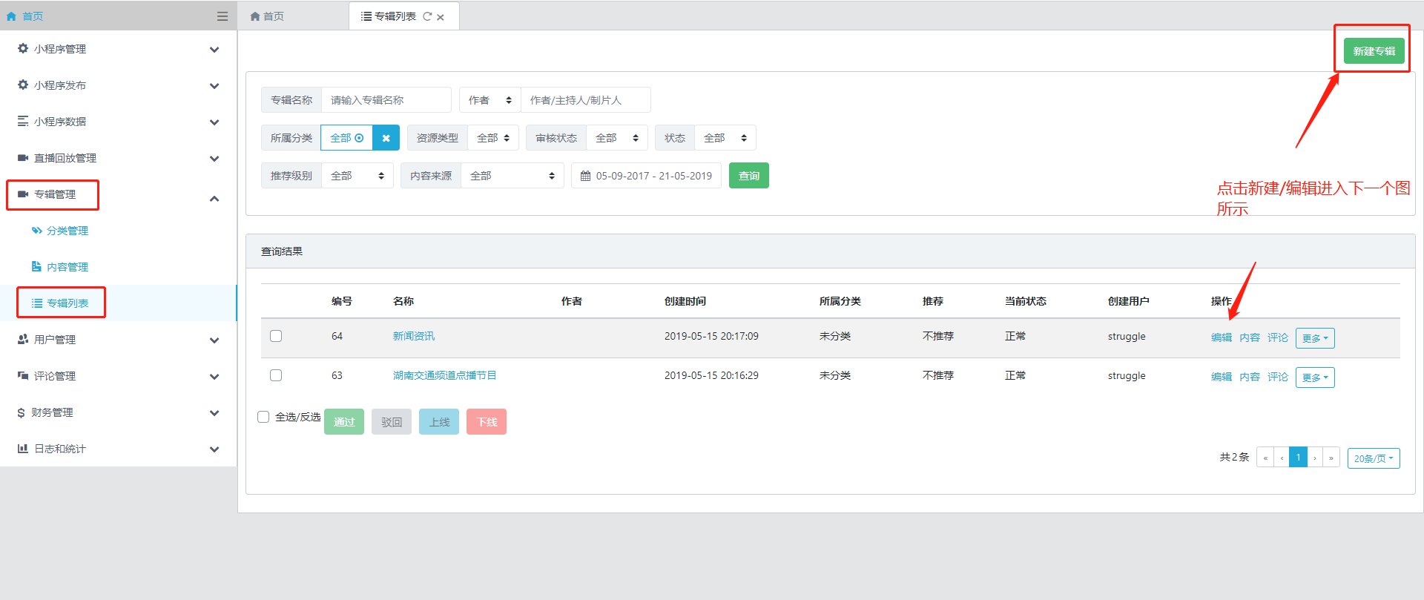This screenshot has height=600, width=1424.
Task: Close the 专辑列表 tab with X icon
Action: [441, 17]
